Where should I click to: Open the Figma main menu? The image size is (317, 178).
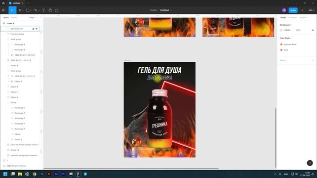pos(3,10)
